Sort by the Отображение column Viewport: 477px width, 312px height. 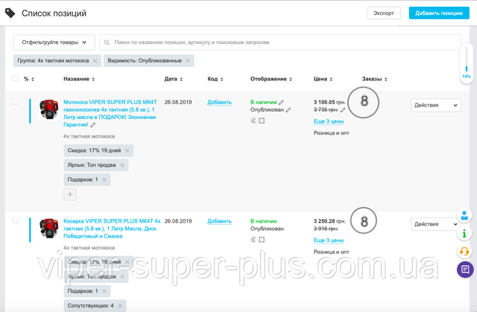click(x=271, y=79)
